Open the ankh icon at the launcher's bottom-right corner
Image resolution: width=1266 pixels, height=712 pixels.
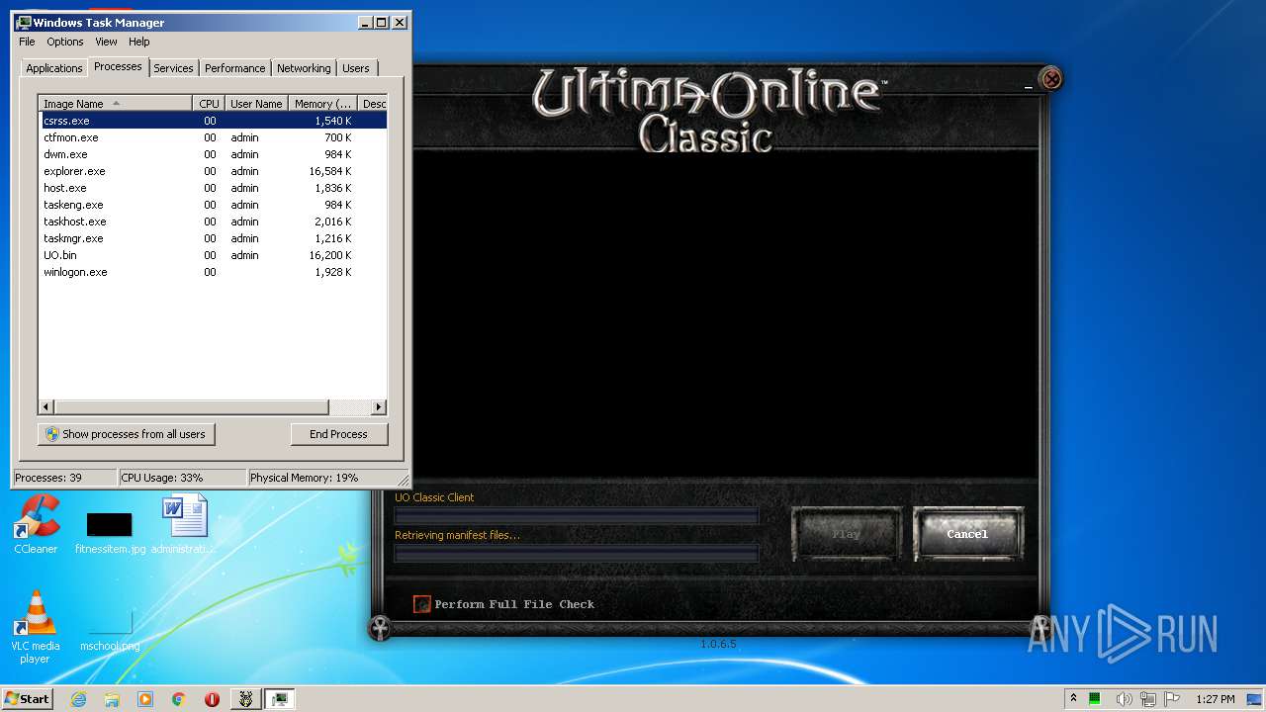point(1040,627)
